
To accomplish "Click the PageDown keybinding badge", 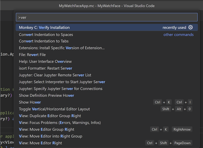I will [182, 143].
